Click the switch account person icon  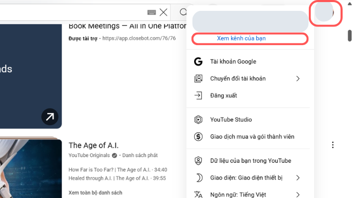(198, 79)
